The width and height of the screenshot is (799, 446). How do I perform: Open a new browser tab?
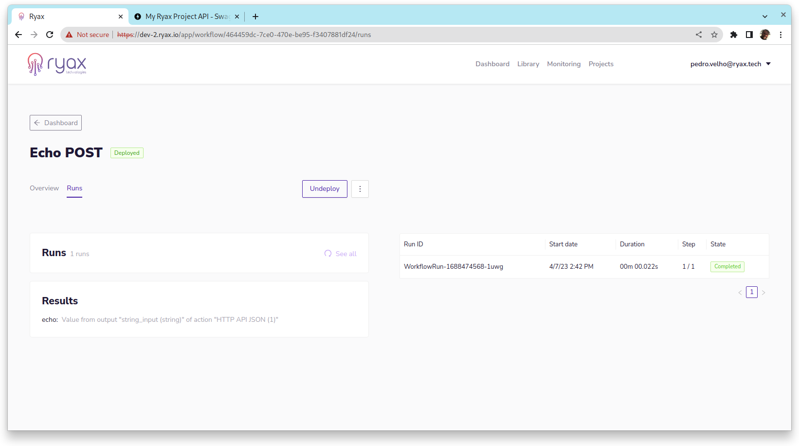255,17
